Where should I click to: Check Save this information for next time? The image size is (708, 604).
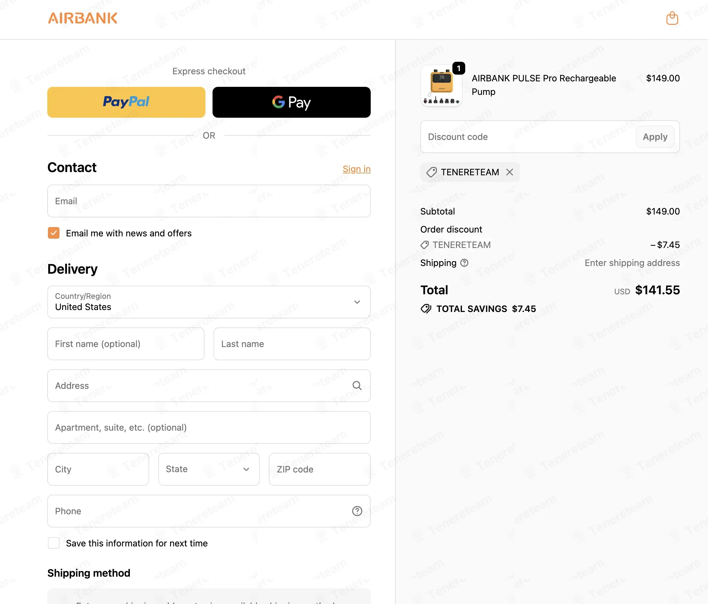pyautogui.click(x=54, y=543)
